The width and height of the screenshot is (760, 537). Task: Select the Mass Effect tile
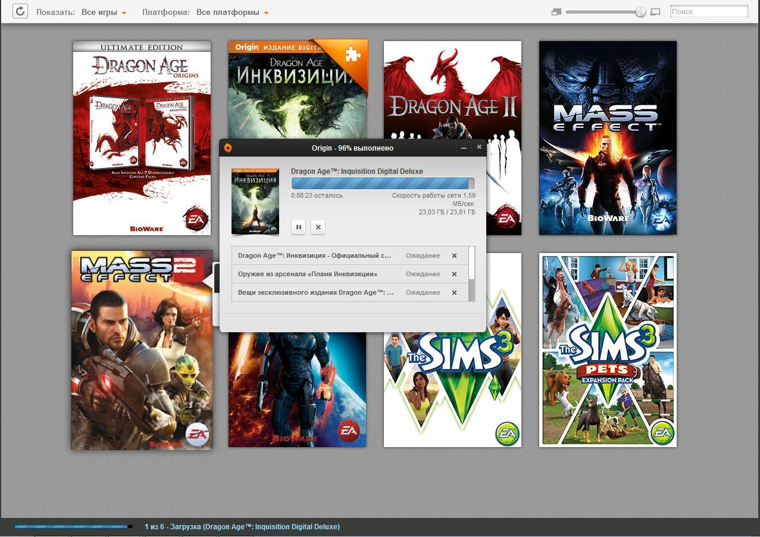(x=608, y=138)
